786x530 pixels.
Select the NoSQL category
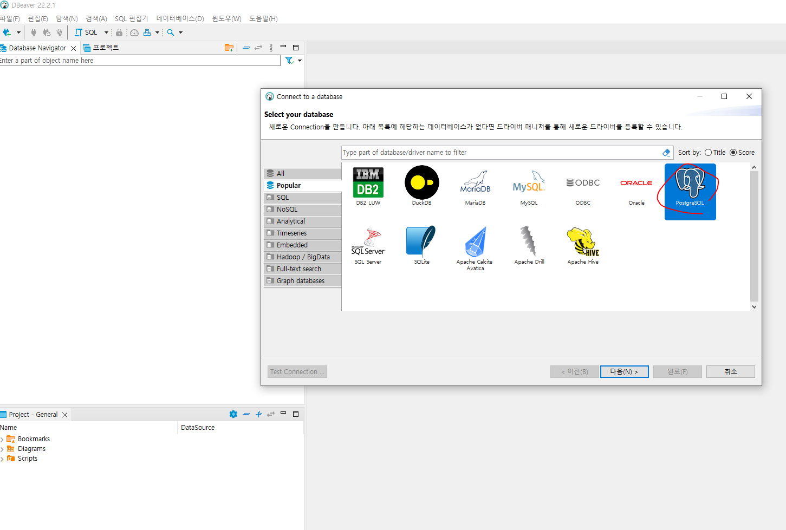302,210
